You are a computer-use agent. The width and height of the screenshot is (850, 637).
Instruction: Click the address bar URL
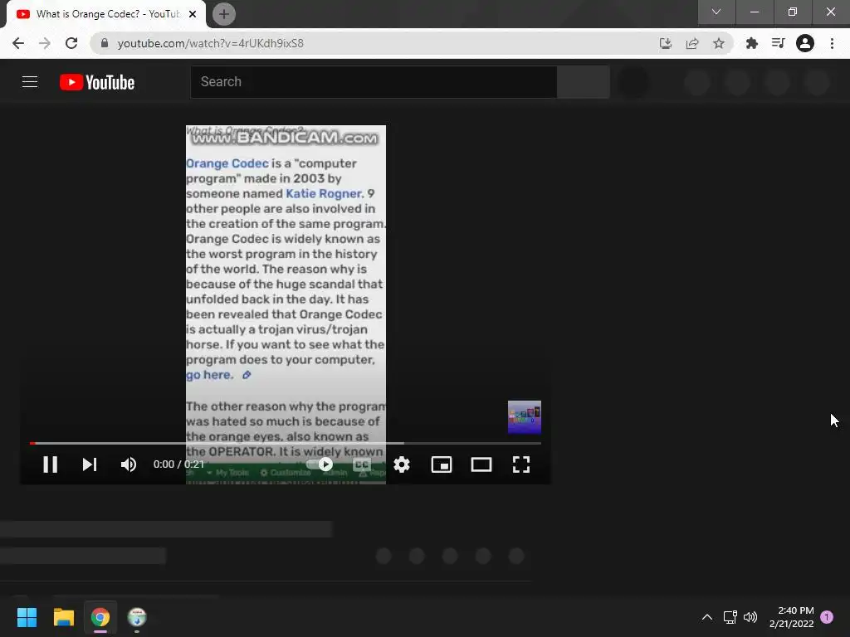click(x=210, y=43)
